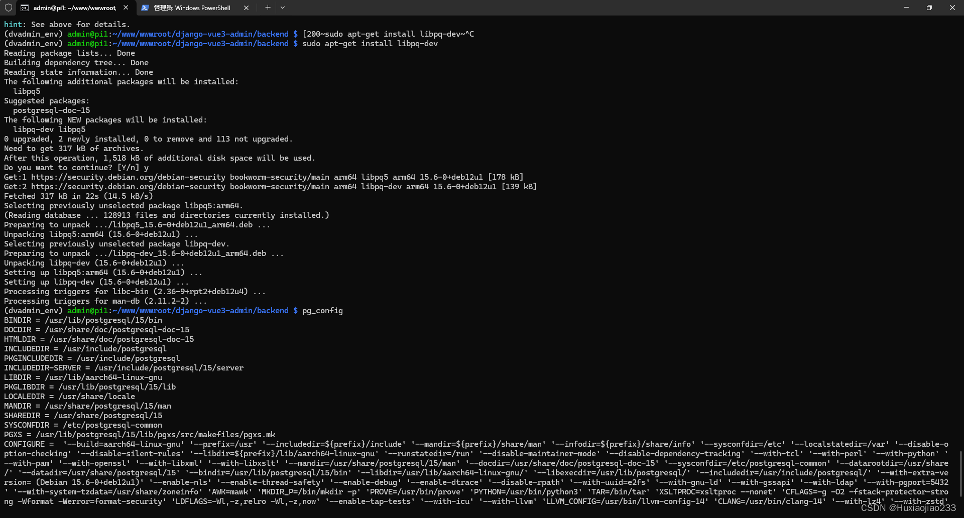964x518 pixels.
Task: Click the 'SYSCONFDIR = /etc/postgresql-common' line
Action: click(83, 425)
